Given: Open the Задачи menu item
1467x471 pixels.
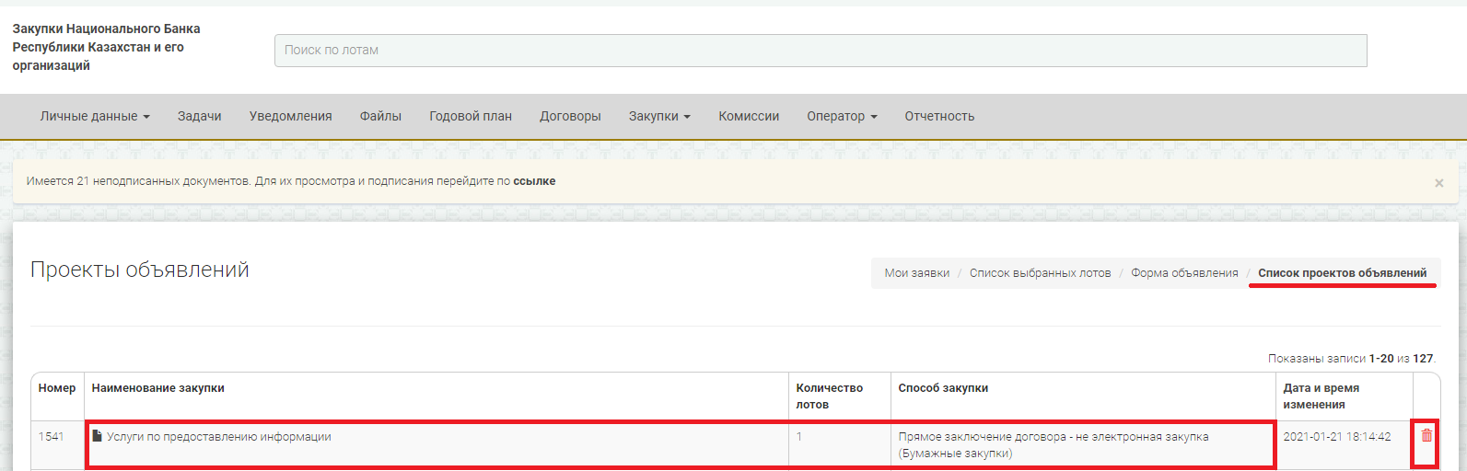Looking at the screenshot, I should click(200, 116).
